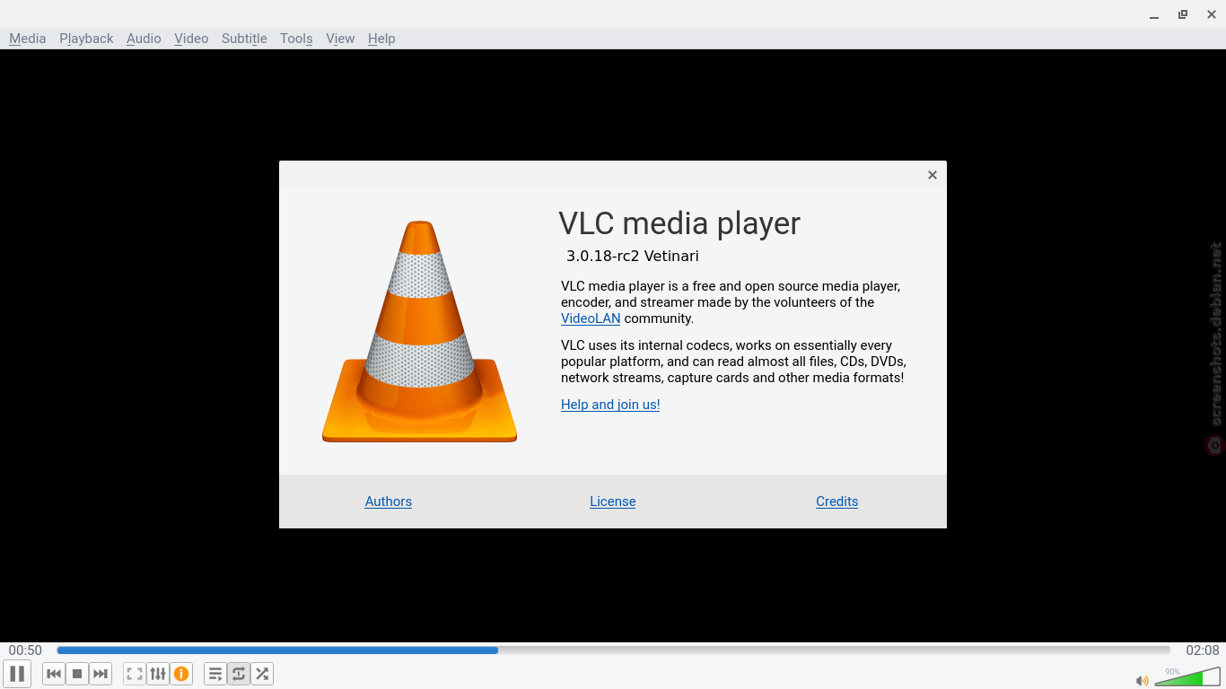The height and width of the screenshot is (689, 1226).
Task: Click the VLC traffic cone logo
Action: 419,331
